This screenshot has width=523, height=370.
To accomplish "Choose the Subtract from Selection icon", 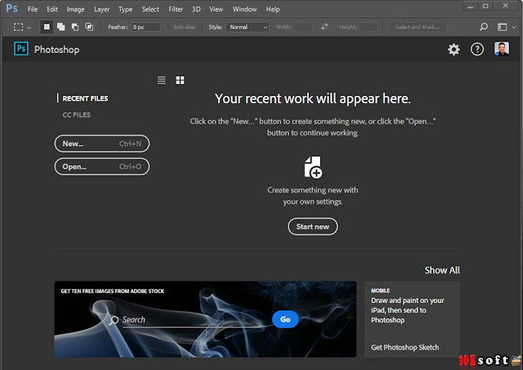I will tap(75, 27).
